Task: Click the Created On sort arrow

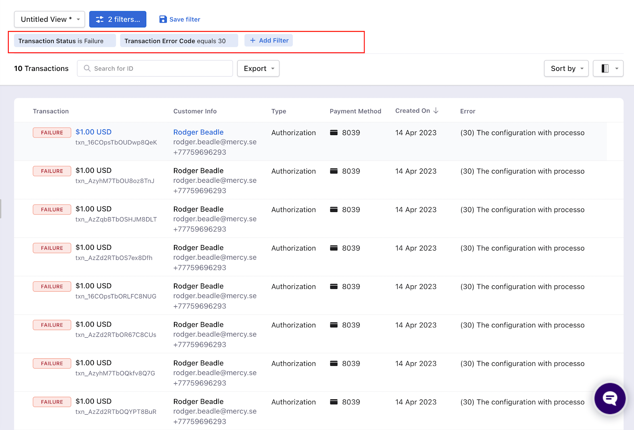Action: [436, 111]
